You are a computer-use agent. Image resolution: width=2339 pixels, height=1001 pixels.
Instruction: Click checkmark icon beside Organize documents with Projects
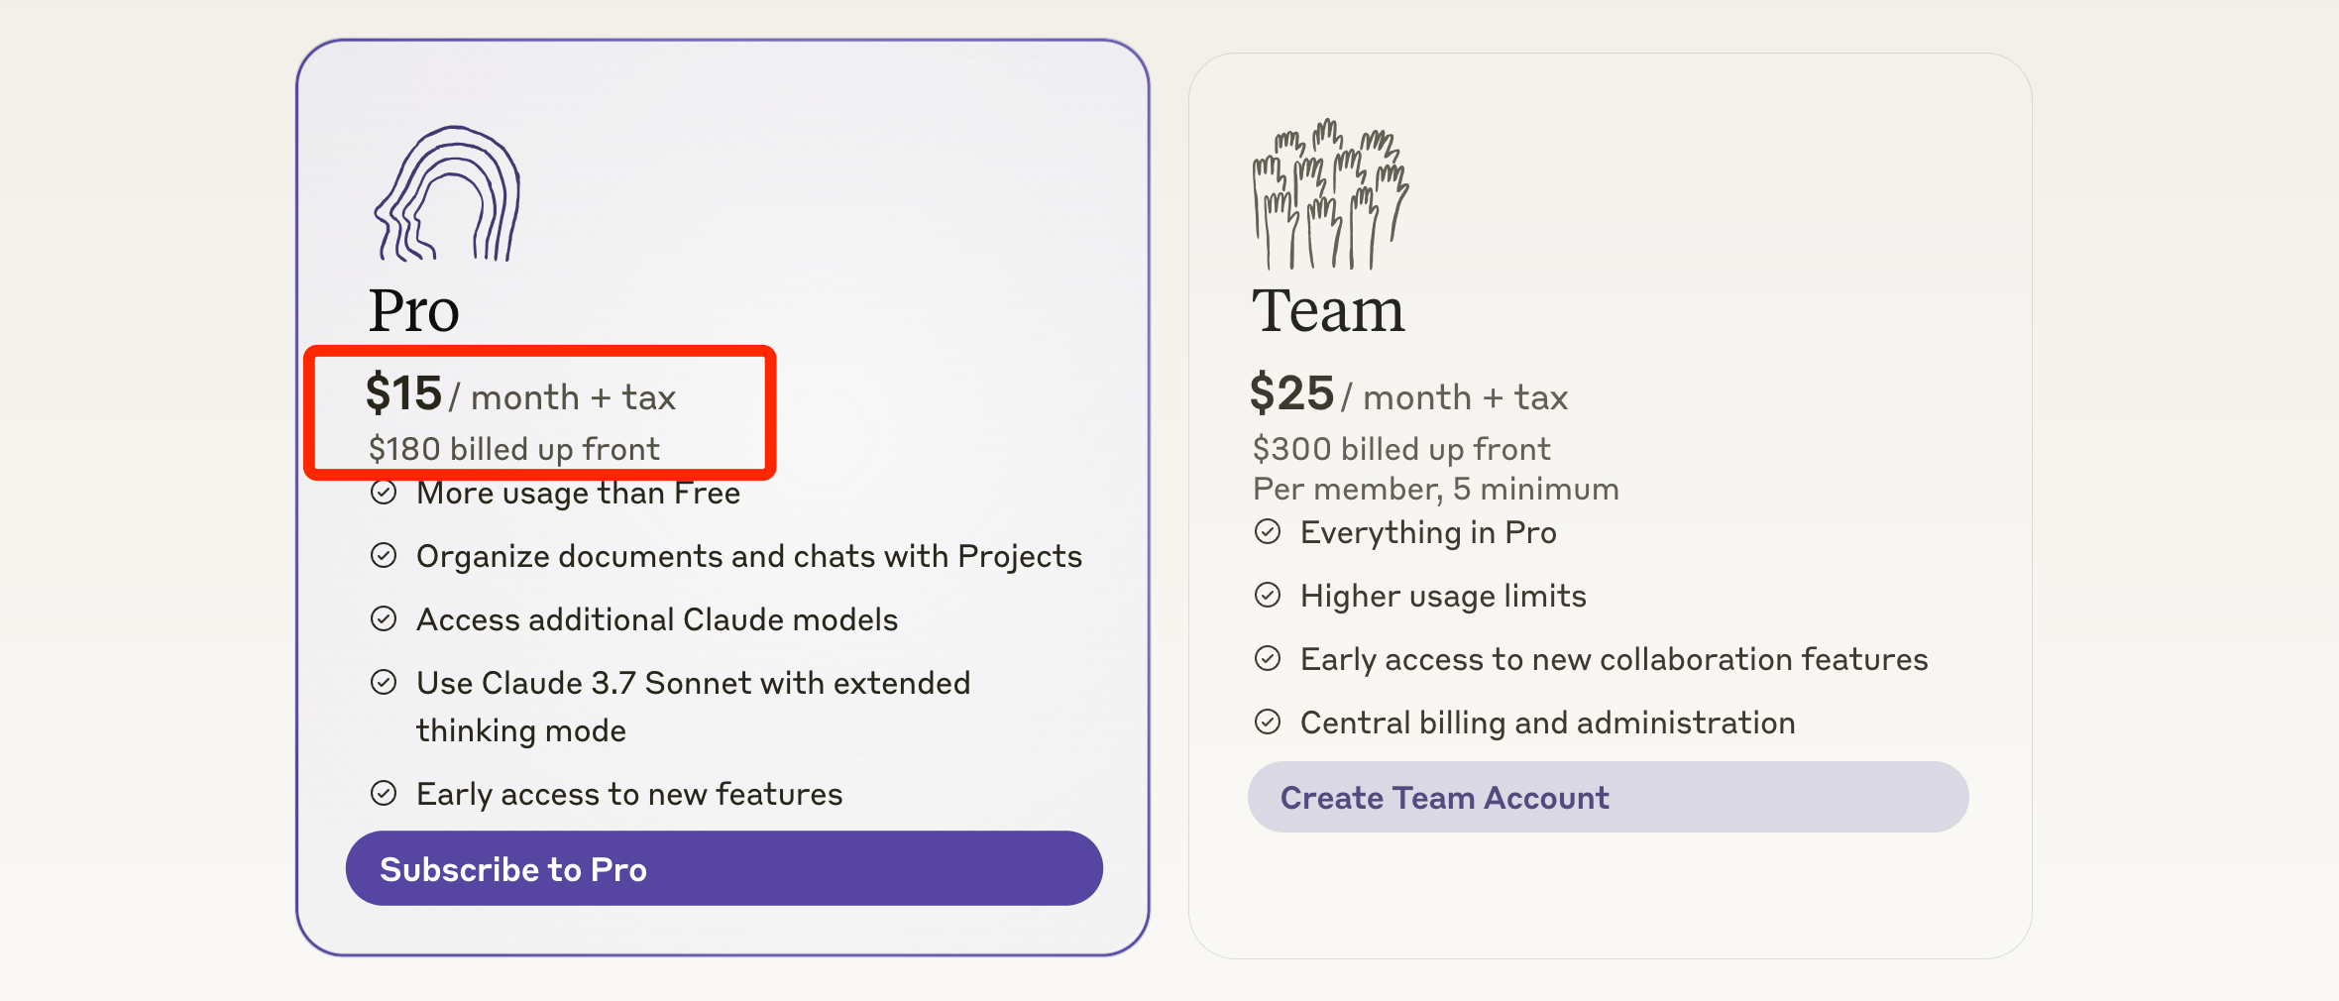pos(384,556)
